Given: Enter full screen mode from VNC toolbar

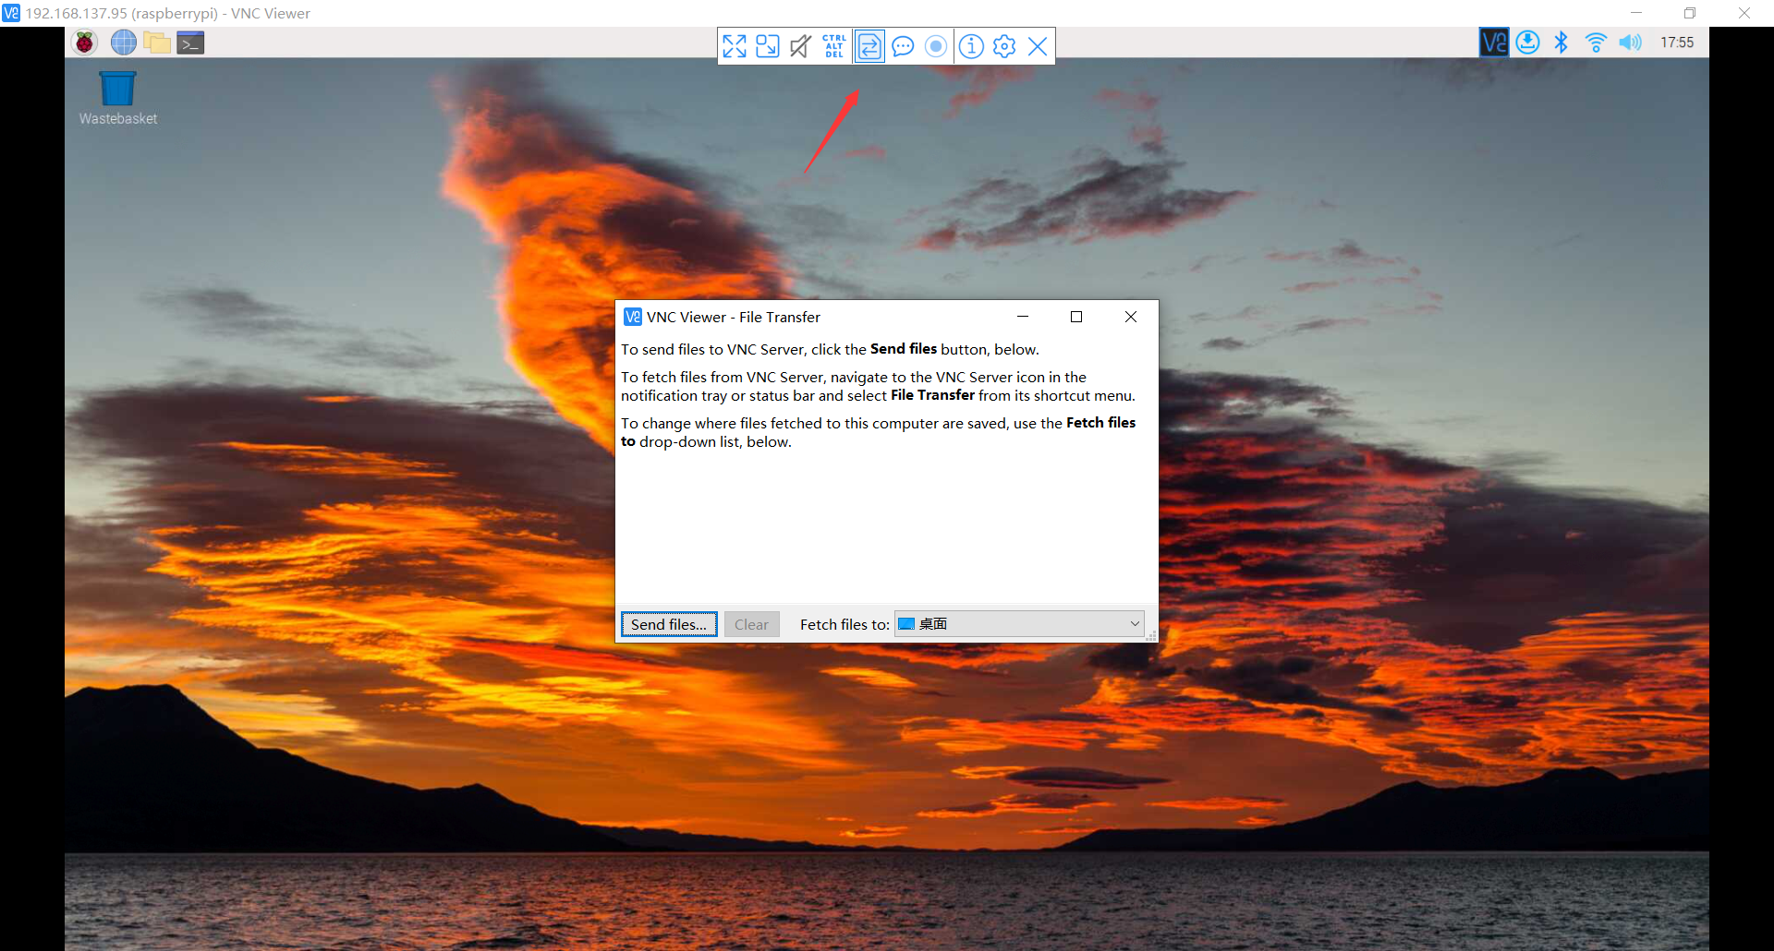Looking at the screenshot, I should 735,46.
